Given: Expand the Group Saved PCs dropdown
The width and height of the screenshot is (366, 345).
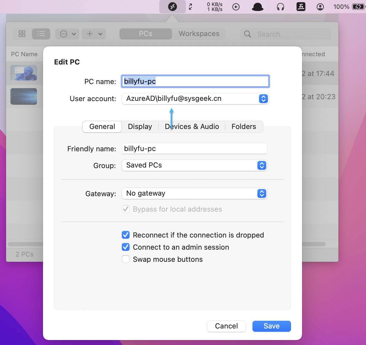Looking at the screenshot, I should click(194, 165).
